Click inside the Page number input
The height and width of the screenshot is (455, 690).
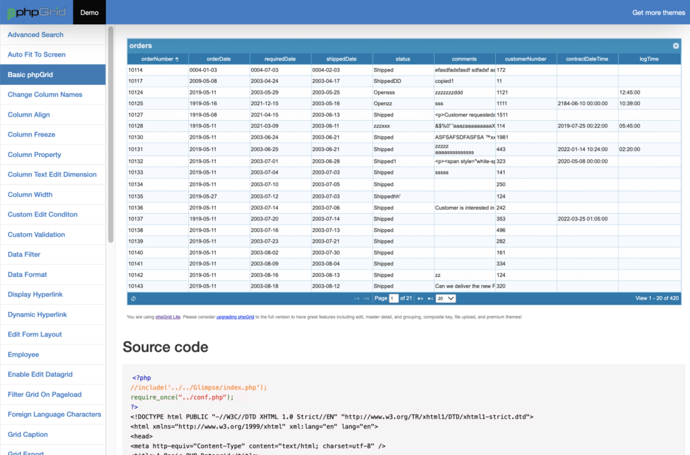pos(393,297)
